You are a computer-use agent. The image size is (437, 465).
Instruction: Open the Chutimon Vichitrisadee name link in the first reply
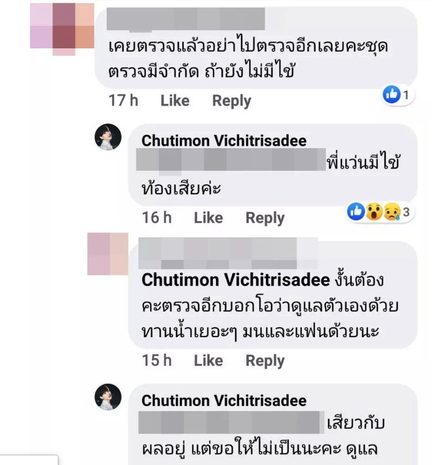tap(224, 141)
